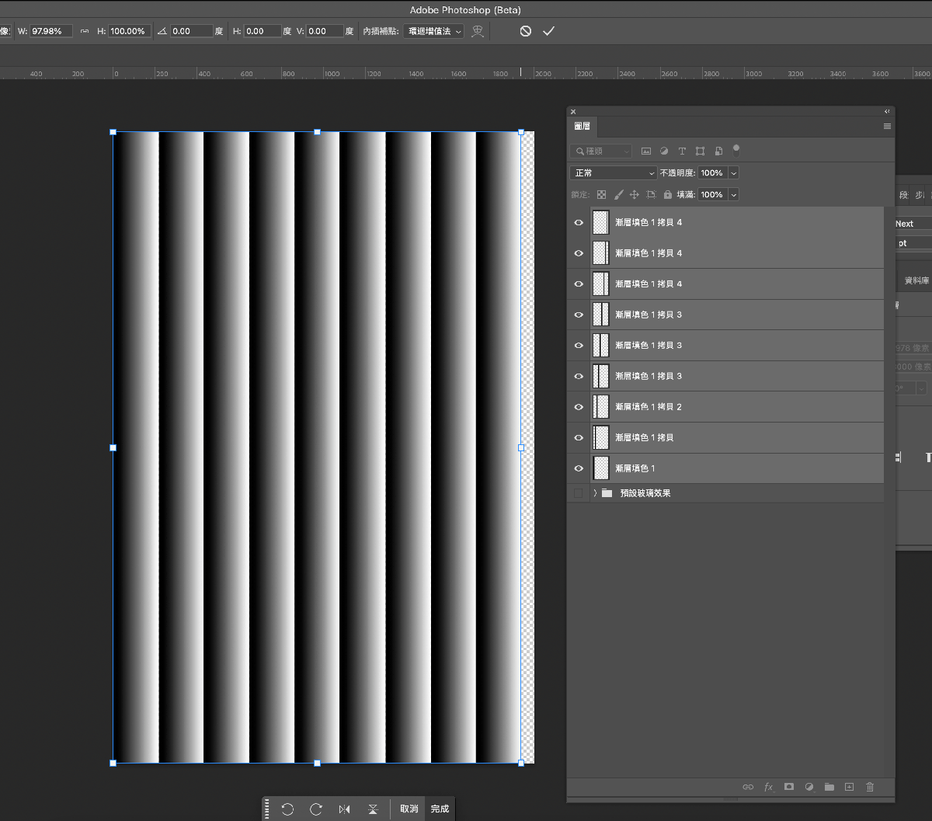Filter layers by pixel layers icon

[x=646, y=151]
